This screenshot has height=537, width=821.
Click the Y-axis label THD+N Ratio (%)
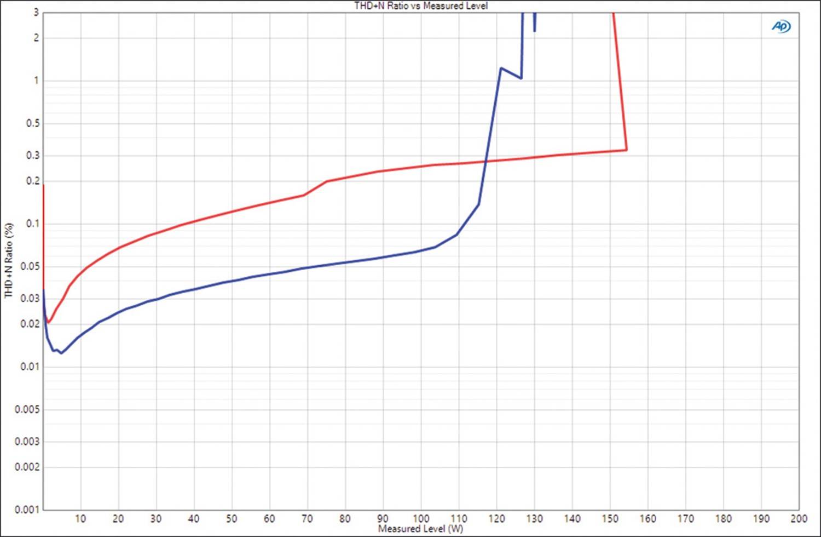pos(8,260)
